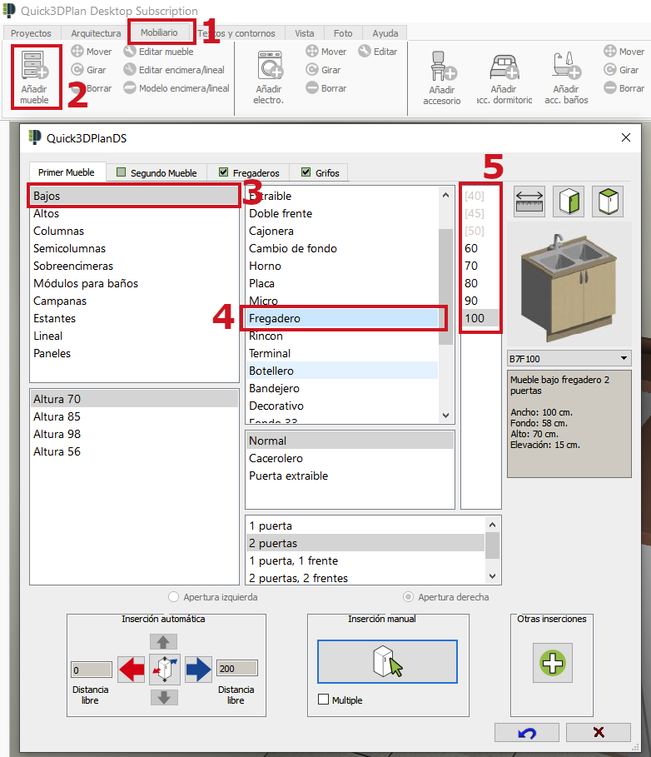Viewport: 651px width, 757px height.
Task: Toggle the Fregaderos tab checkbox
Action: coord(223,172)
